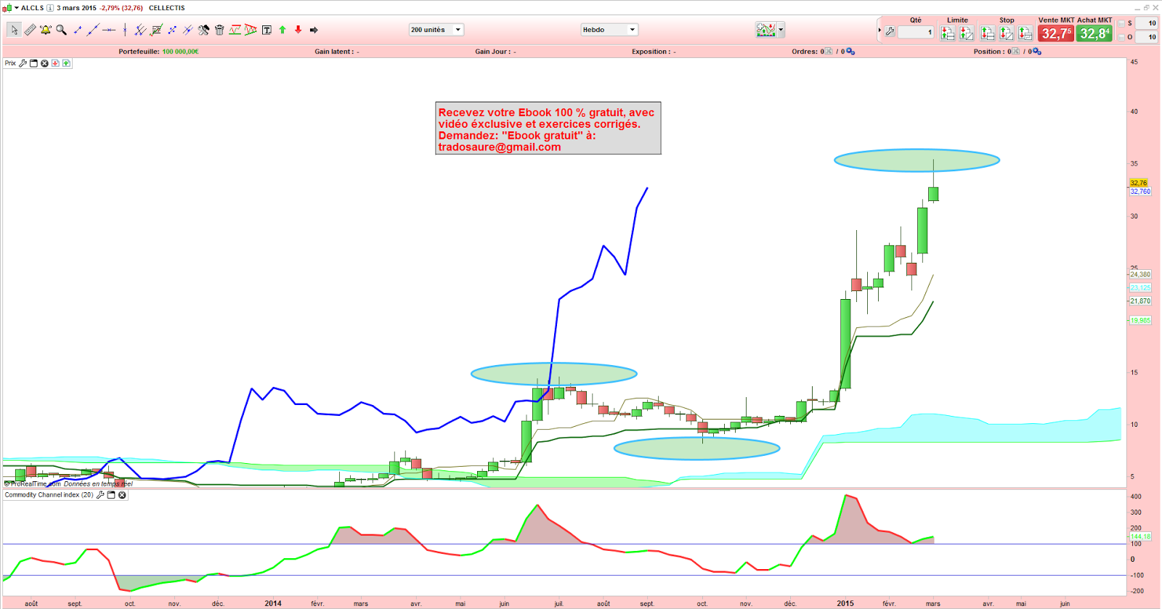Remove the Commodity Channel Index indicator
The image size is (1162, 609).
tap(122, 495)
